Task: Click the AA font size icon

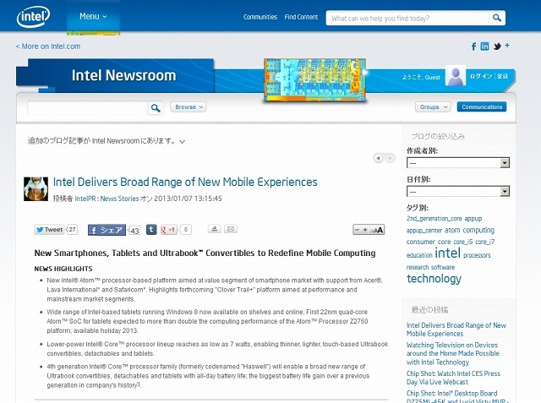Action: click(x=377, y=230)
